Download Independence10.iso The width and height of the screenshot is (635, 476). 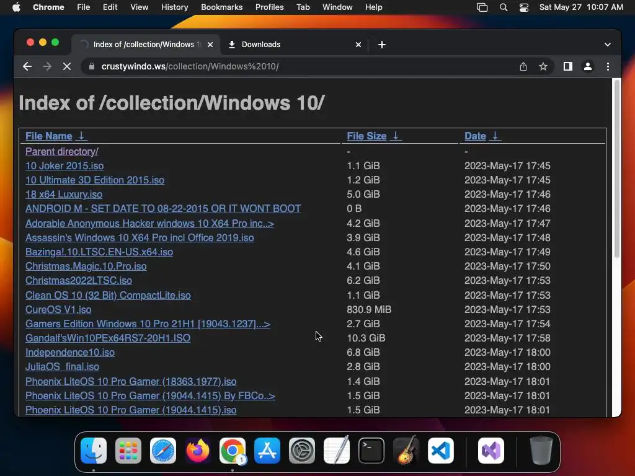coord(69,352)
